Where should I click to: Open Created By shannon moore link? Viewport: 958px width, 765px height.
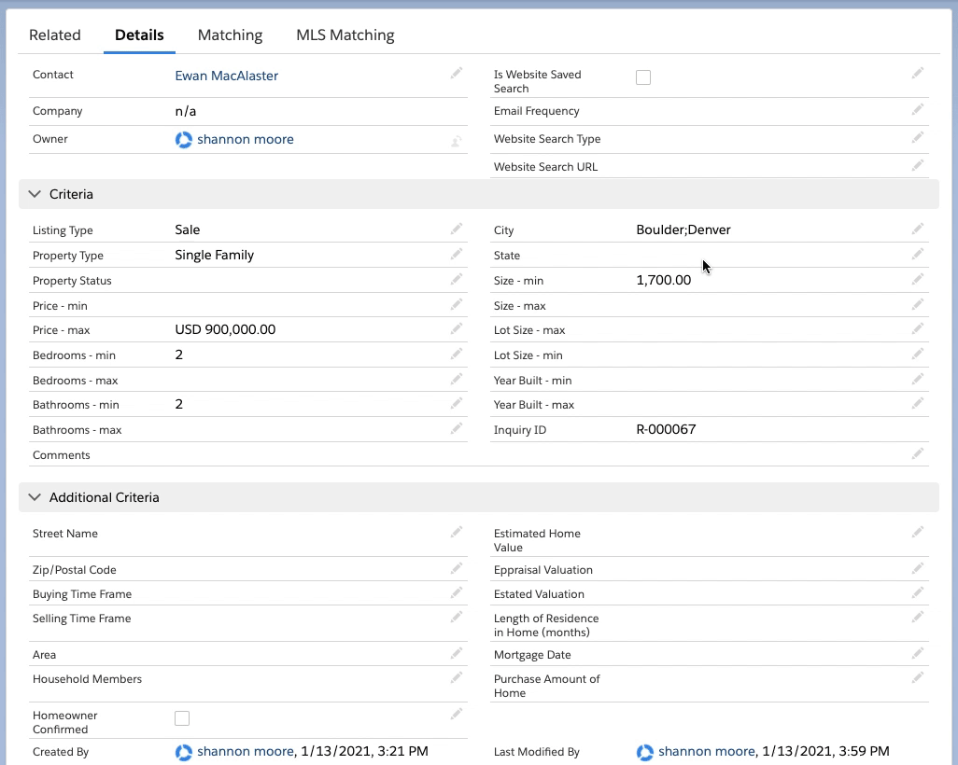pyautogui.click(x=245, y=752)
